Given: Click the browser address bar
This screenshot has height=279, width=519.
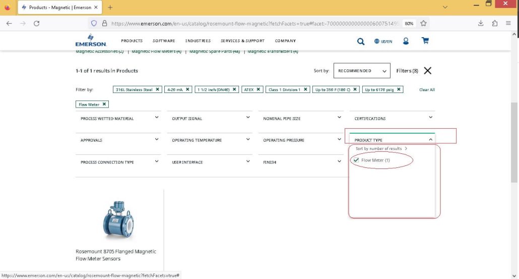Looking at the screenshot, I should 255,24.
